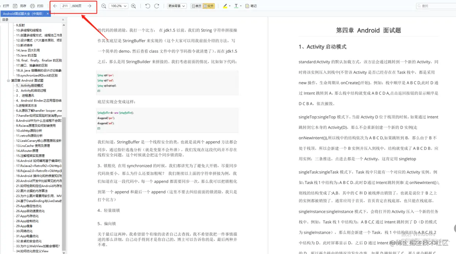Select outline item 3、进程通讯

(25, 96)
